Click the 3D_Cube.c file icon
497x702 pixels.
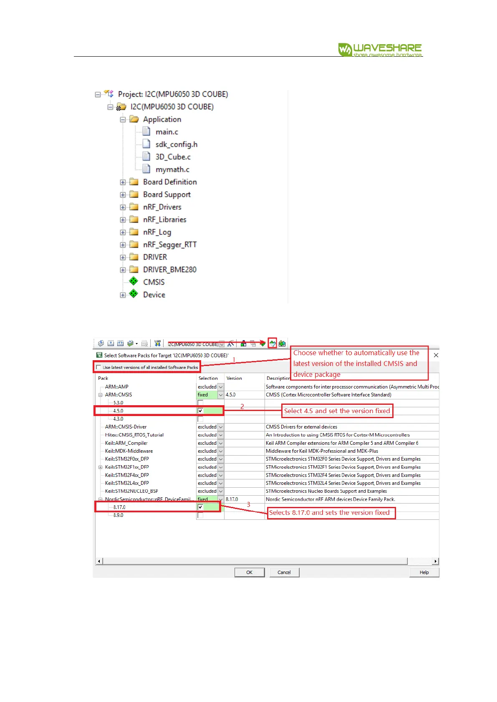pyautogui.click(x=146, y=157)
